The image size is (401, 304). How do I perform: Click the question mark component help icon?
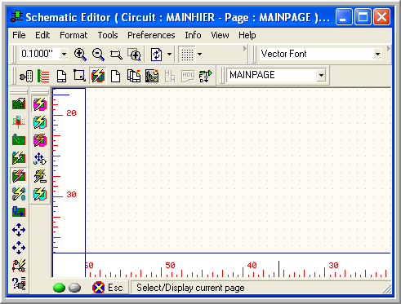[x=19, y=284]
